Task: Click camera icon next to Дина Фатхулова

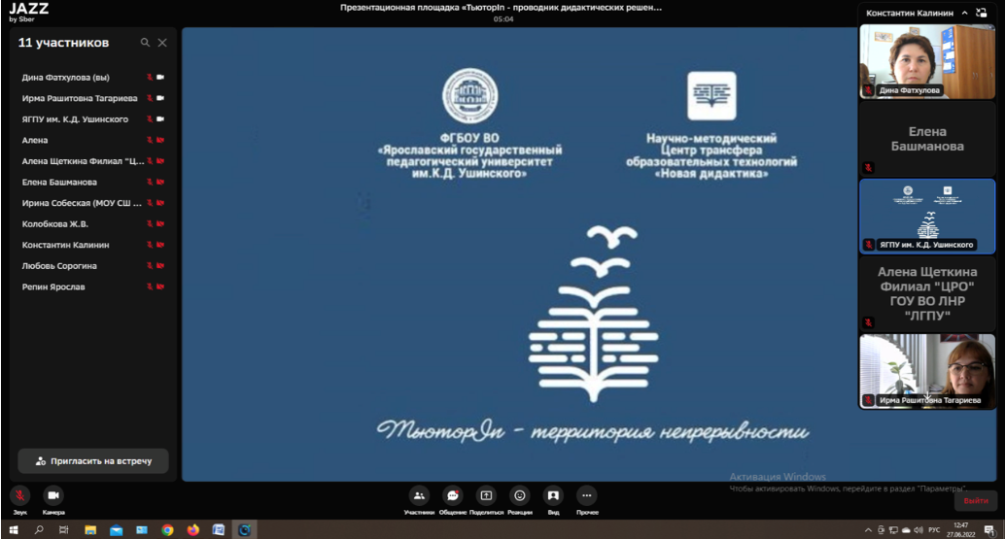Action: click(x=160, y=77)
